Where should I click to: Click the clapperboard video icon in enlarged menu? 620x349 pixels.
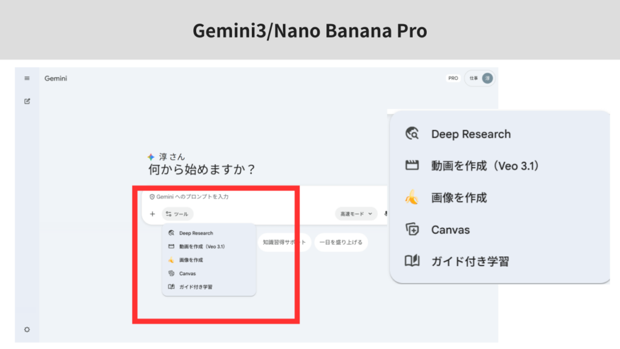pyautogui.click(x=412, y=165)
